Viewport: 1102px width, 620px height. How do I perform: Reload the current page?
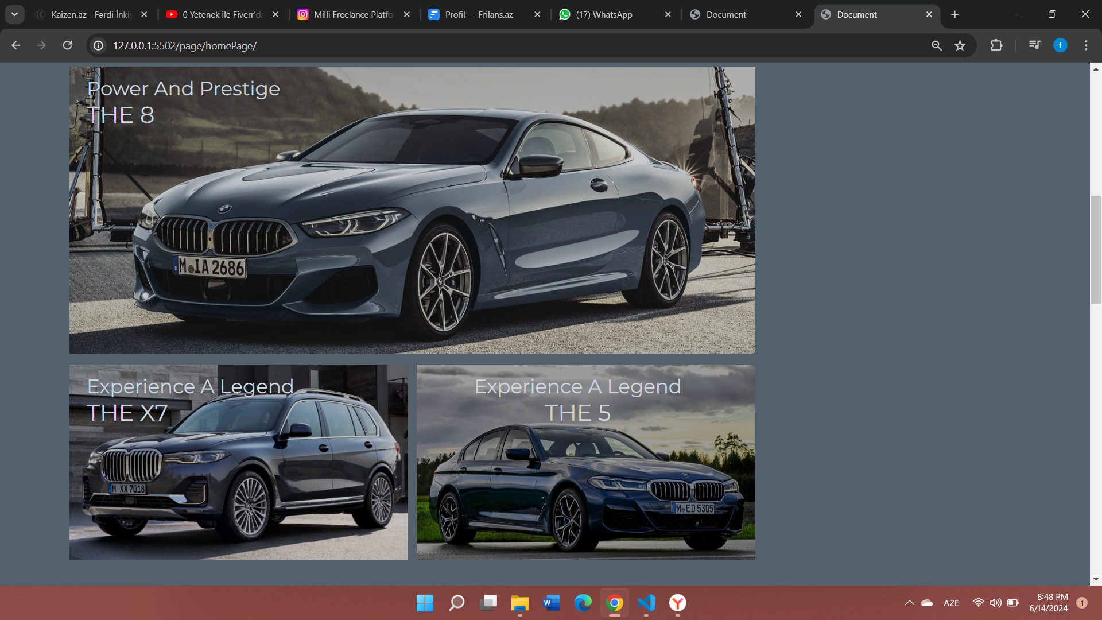click(67, 45)
